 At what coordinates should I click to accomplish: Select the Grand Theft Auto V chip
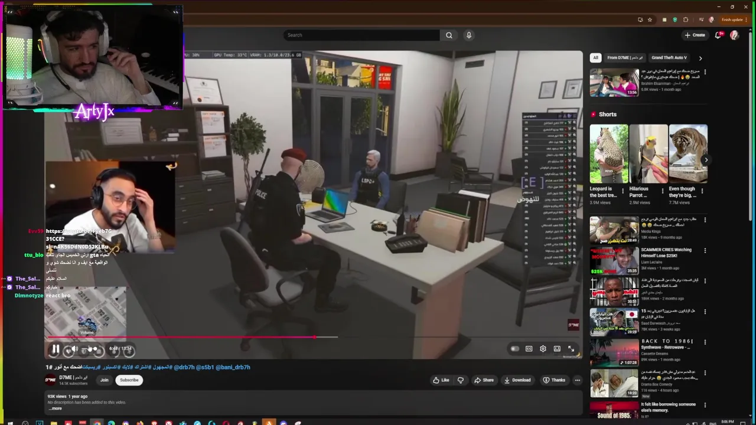pos(669,58)
